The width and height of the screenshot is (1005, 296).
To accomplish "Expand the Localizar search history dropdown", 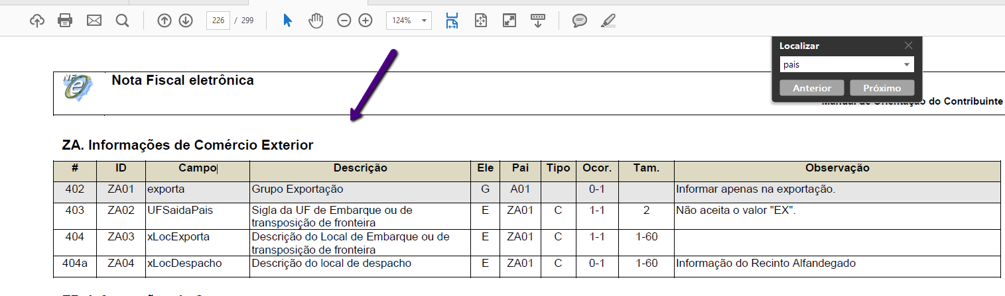I will (906, 64).
